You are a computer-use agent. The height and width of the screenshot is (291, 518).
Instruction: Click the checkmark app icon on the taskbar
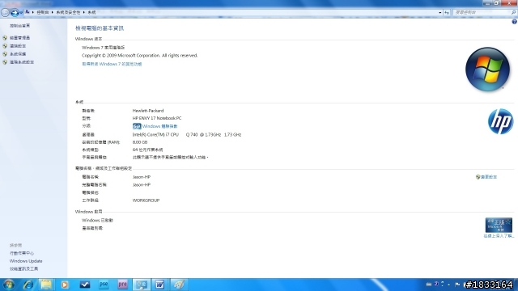coord(85,285)
